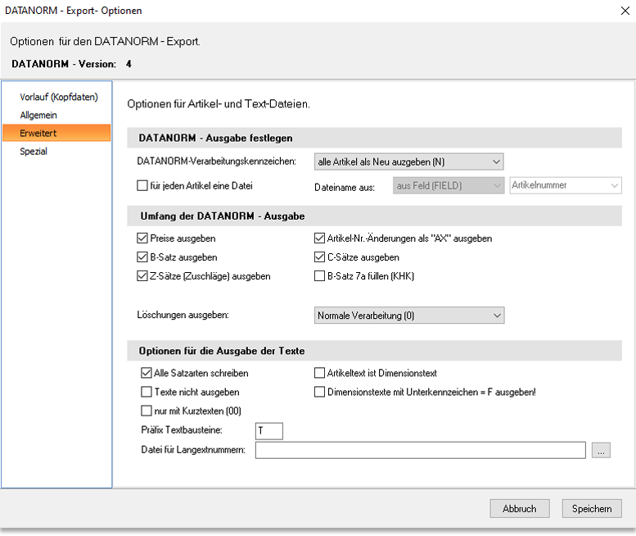This screenshot has height=536, width=636.
Task: Enable 'Texte nicht ausgeben' checkbox
Action: click(x=146, y=392)
